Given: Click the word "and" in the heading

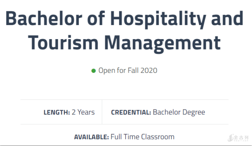Looking at the screenshot, I should (227, 19).
